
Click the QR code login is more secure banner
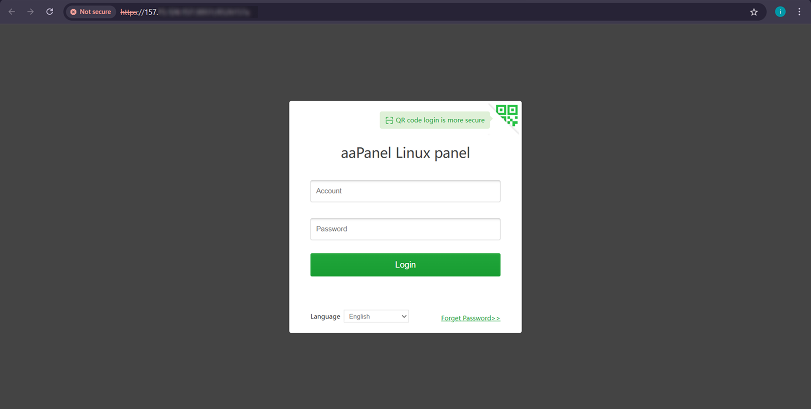pos(435,120)
